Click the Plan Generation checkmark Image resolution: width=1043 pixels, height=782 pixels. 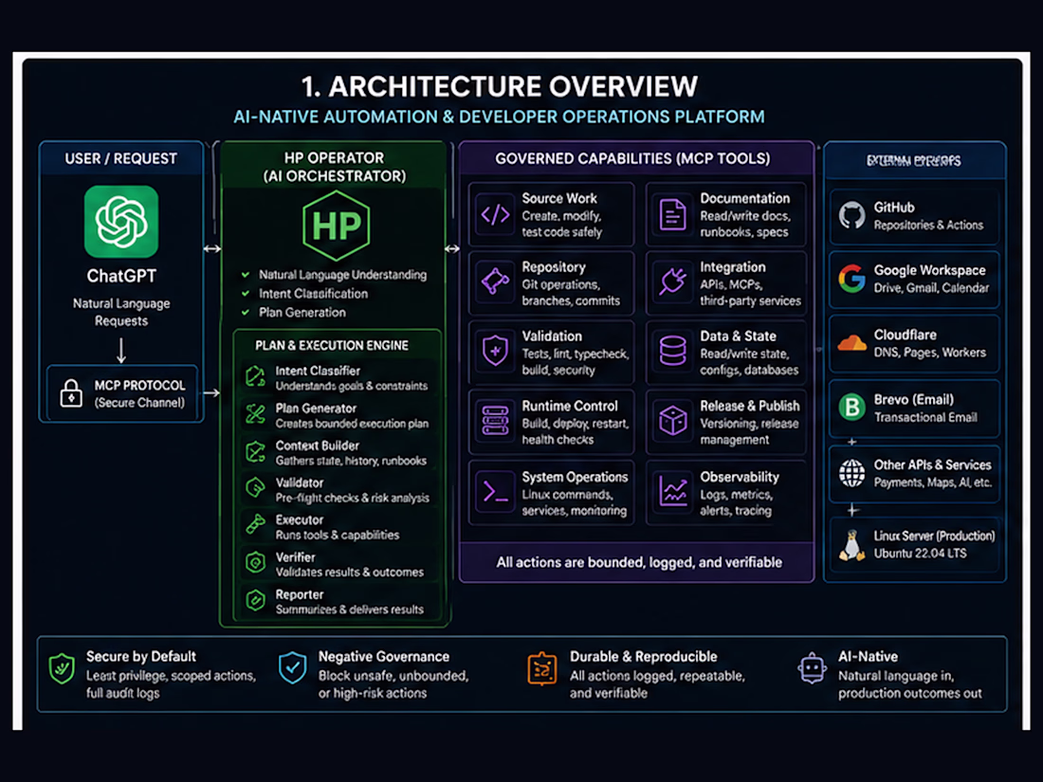coord(246,312)
